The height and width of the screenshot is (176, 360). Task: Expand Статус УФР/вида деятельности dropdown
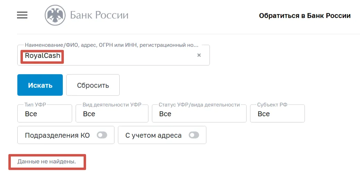[199, 114]
